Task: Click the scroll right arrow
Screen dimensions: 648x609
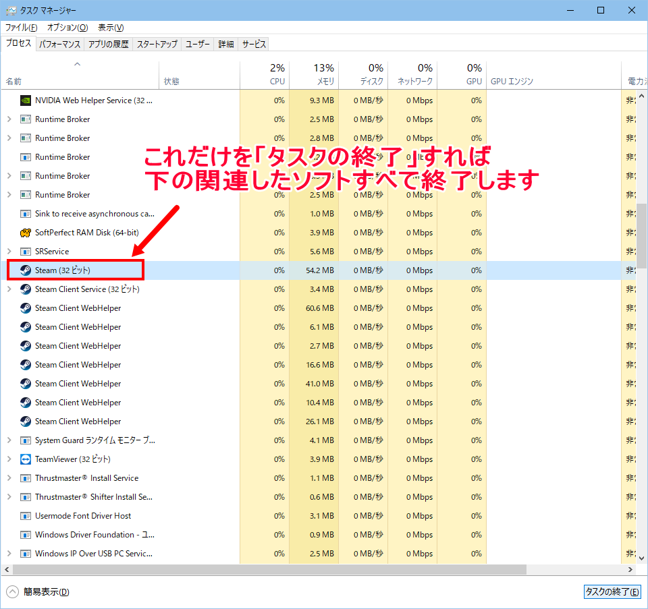Action: (x=630, y=570)
